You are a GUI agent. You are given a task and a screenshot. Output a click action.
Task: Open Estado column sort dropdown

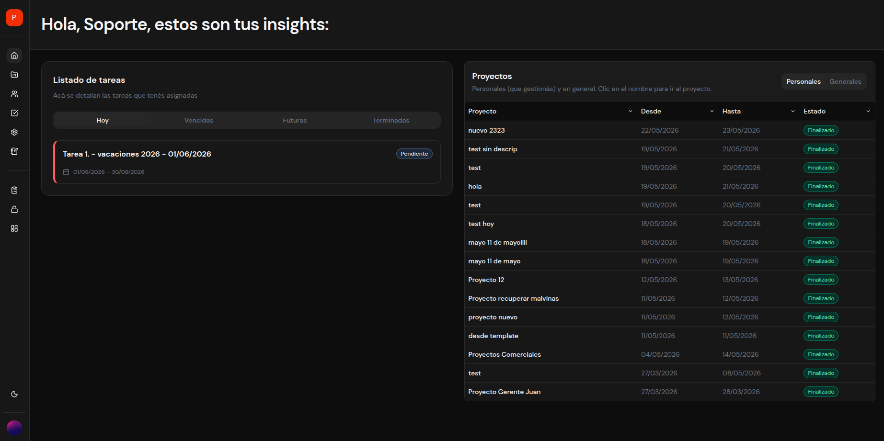pos(868,111)
